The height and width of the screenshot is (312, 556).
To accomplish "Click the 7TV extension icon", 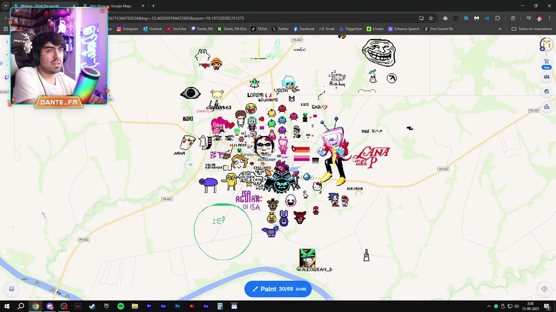I will 466,18.
